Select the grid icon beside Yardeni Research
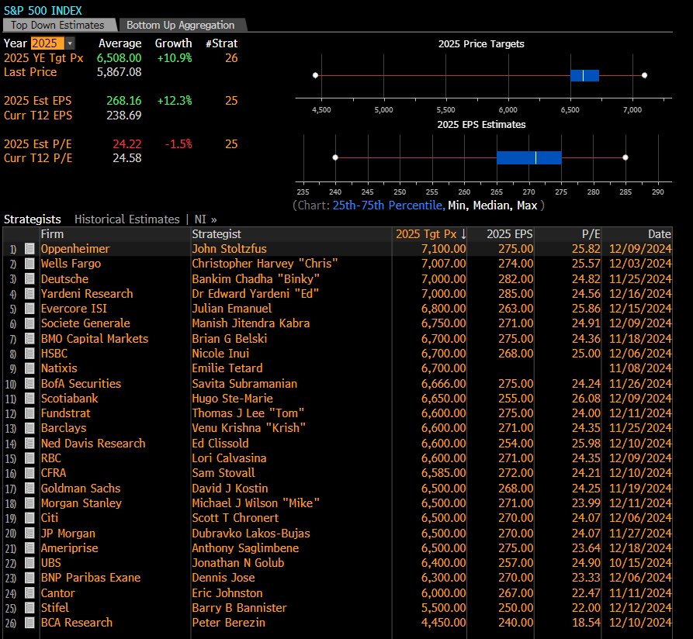 tap(29, 294)
